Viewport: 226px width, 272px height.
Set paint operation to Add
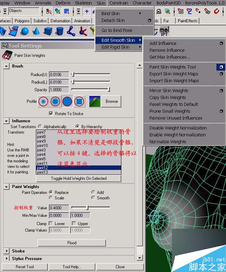coord(93,192)
